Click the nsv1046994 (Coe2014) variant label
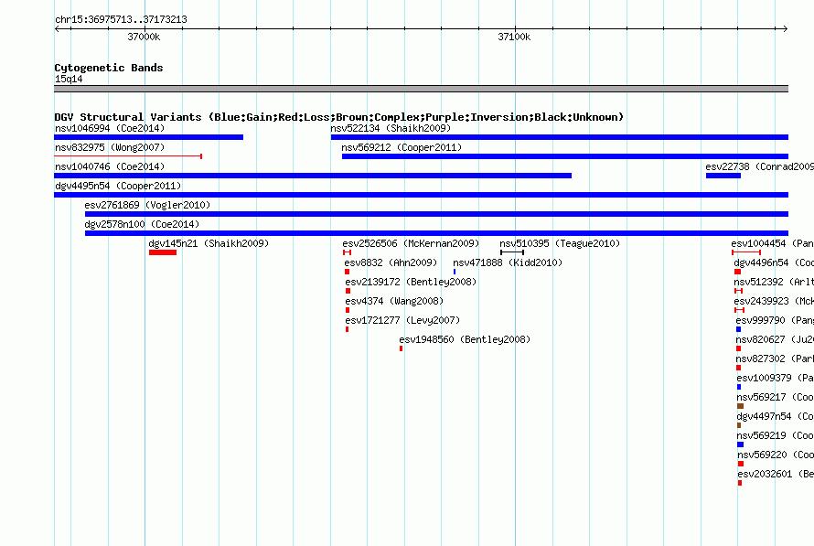Viewport: 814px width, 546px height. [110, 128]
